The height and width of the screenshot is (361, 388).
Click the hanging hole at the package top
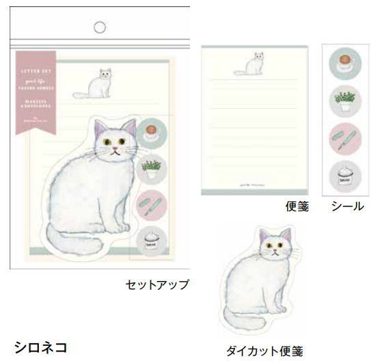coord(100,27)
